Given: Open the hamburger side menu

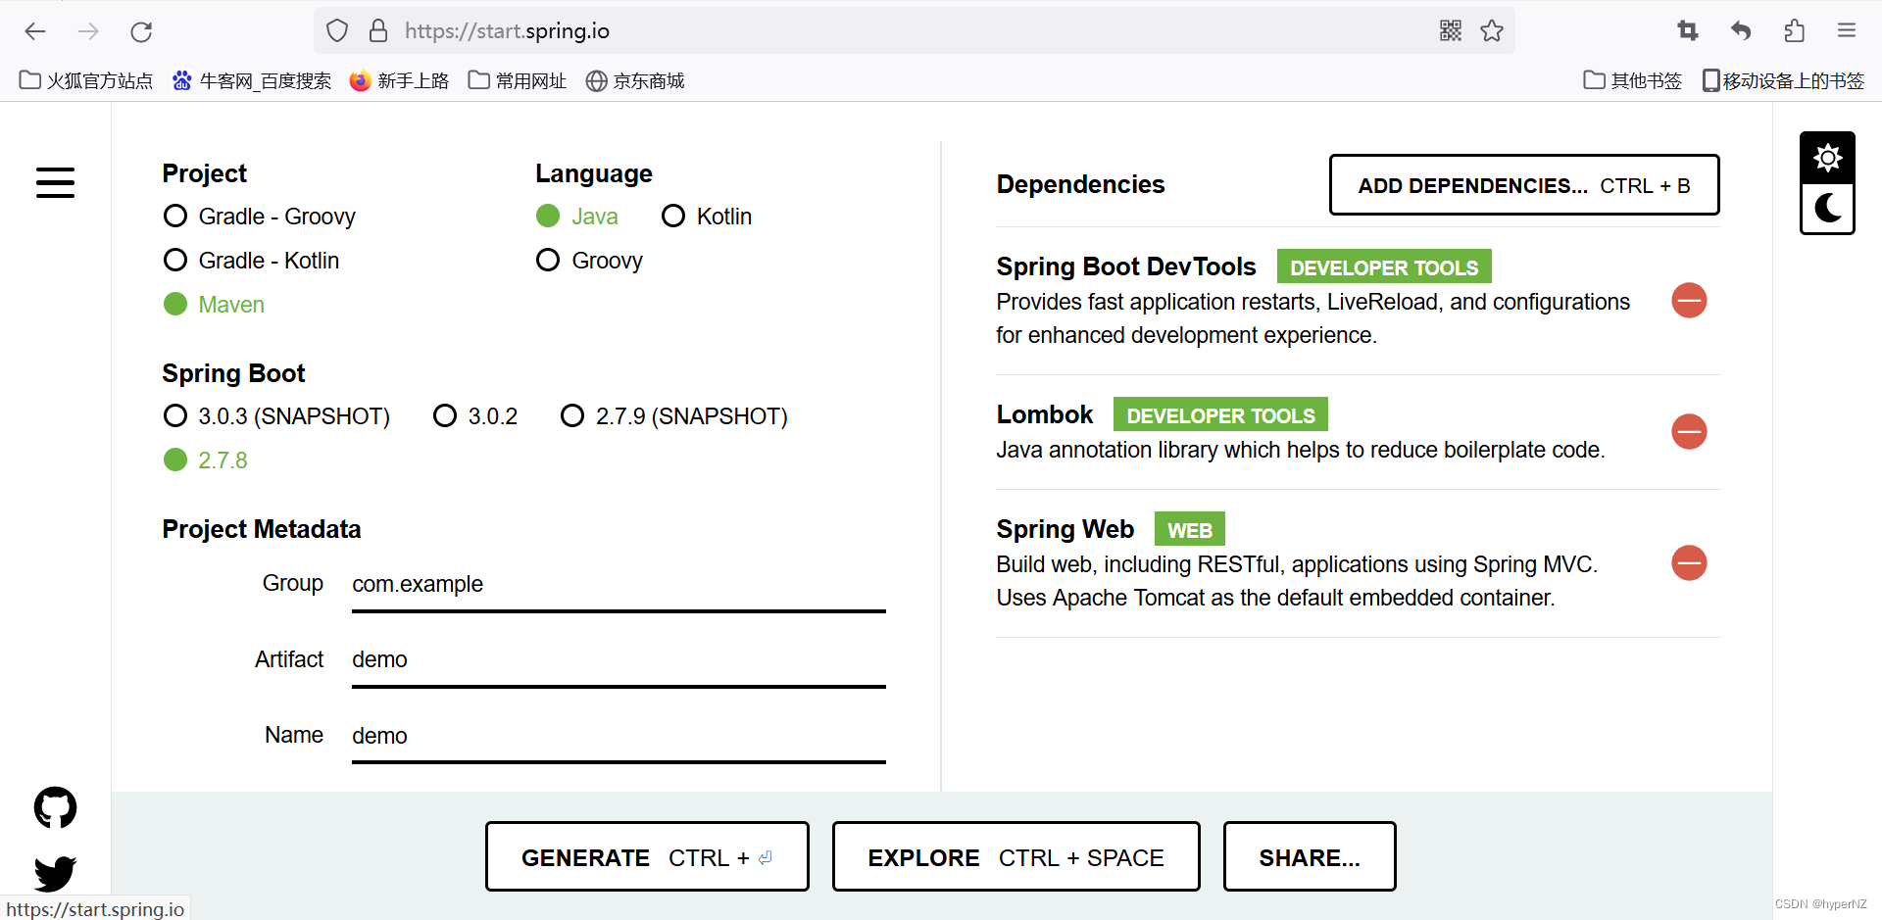Looking at the screenshot, I should pyautogui.click(x=55, y=182).
